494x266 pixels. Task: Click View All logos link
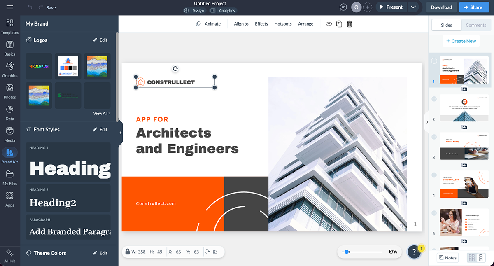coord(102,113)
